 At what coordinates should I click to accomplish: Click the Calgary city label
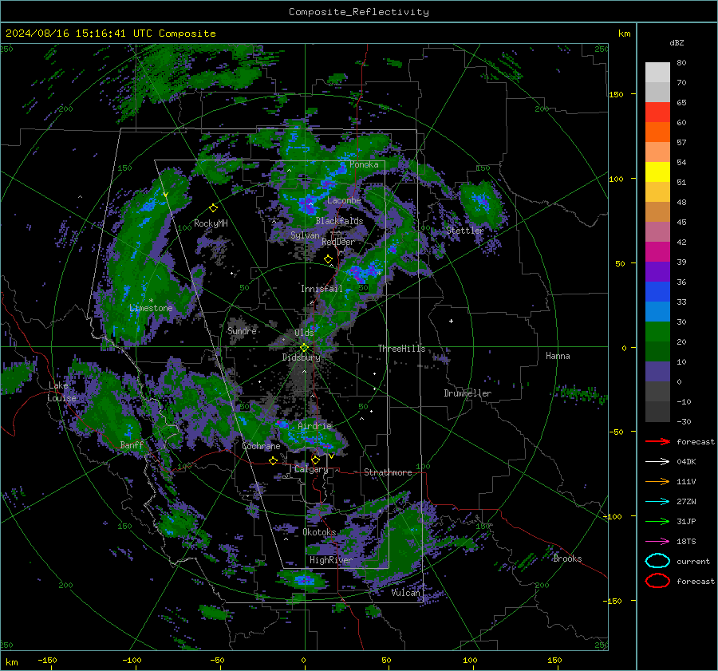[x=311, y=469]
